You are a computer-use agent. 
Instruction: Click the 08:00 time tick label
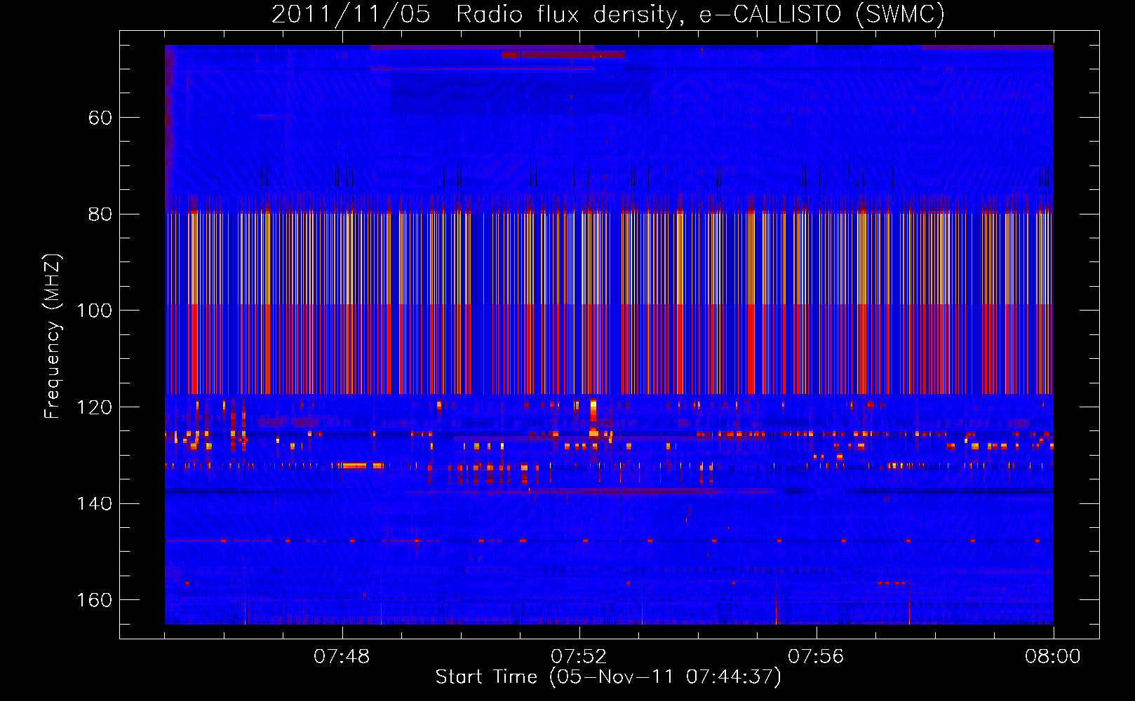[1053, 657]
